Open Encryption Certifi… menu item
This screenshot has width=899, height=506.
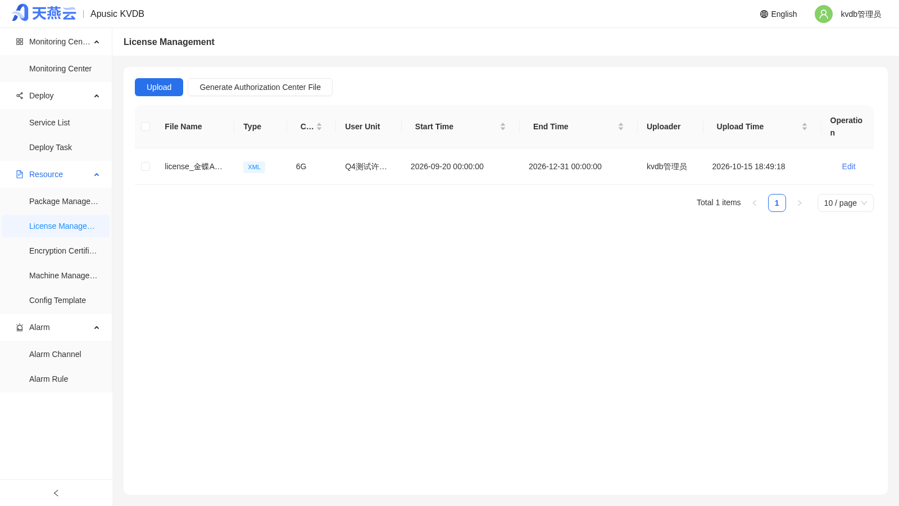[x=56, y=251]
